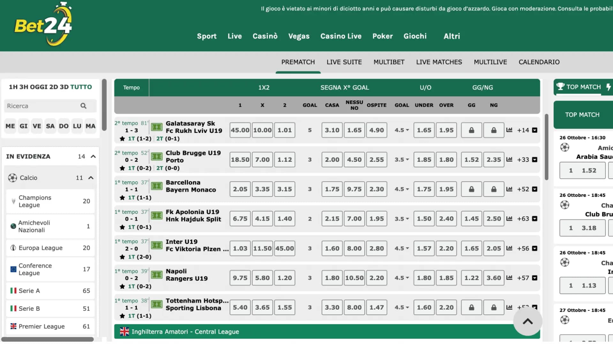Collapse the IN EVIDENZA section
The height and width of the screenshot is (344, 613).
coord(93,156)
